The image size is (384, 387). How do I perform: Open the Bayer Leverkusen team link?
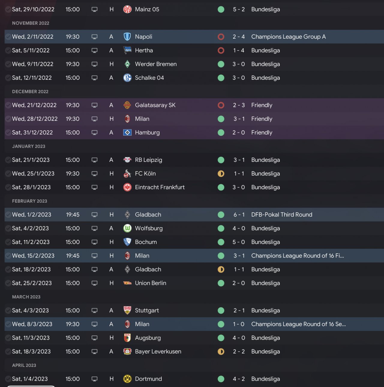tap(158, 352)
